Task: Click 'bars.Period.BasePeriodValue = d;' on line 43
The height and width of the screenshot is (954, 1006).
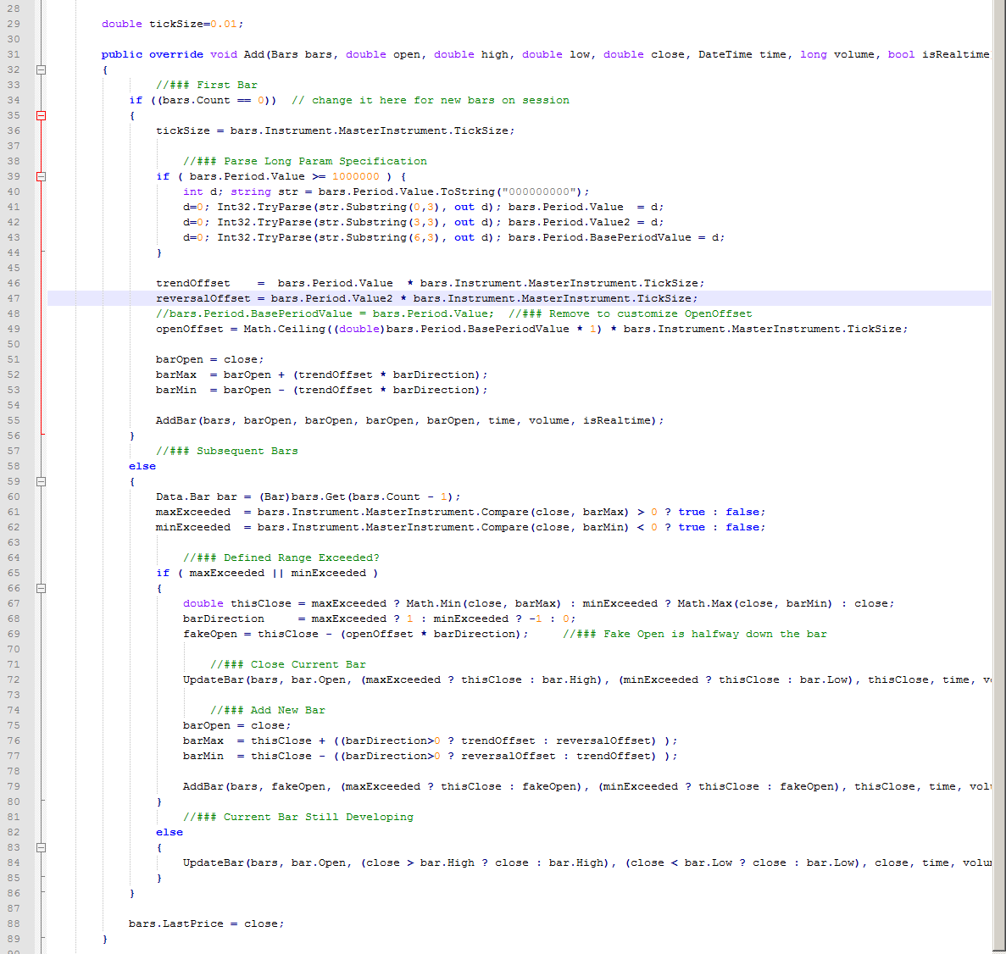Action: pyautogui.click(x=616, y=237)
